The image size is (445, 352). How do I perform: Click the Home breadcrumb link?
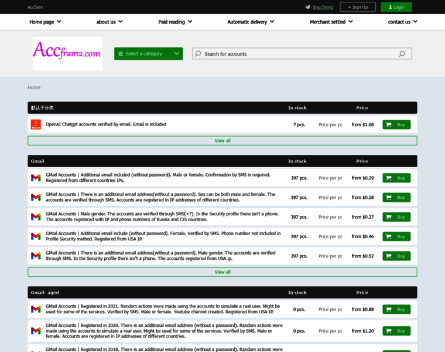click(34, 87)
